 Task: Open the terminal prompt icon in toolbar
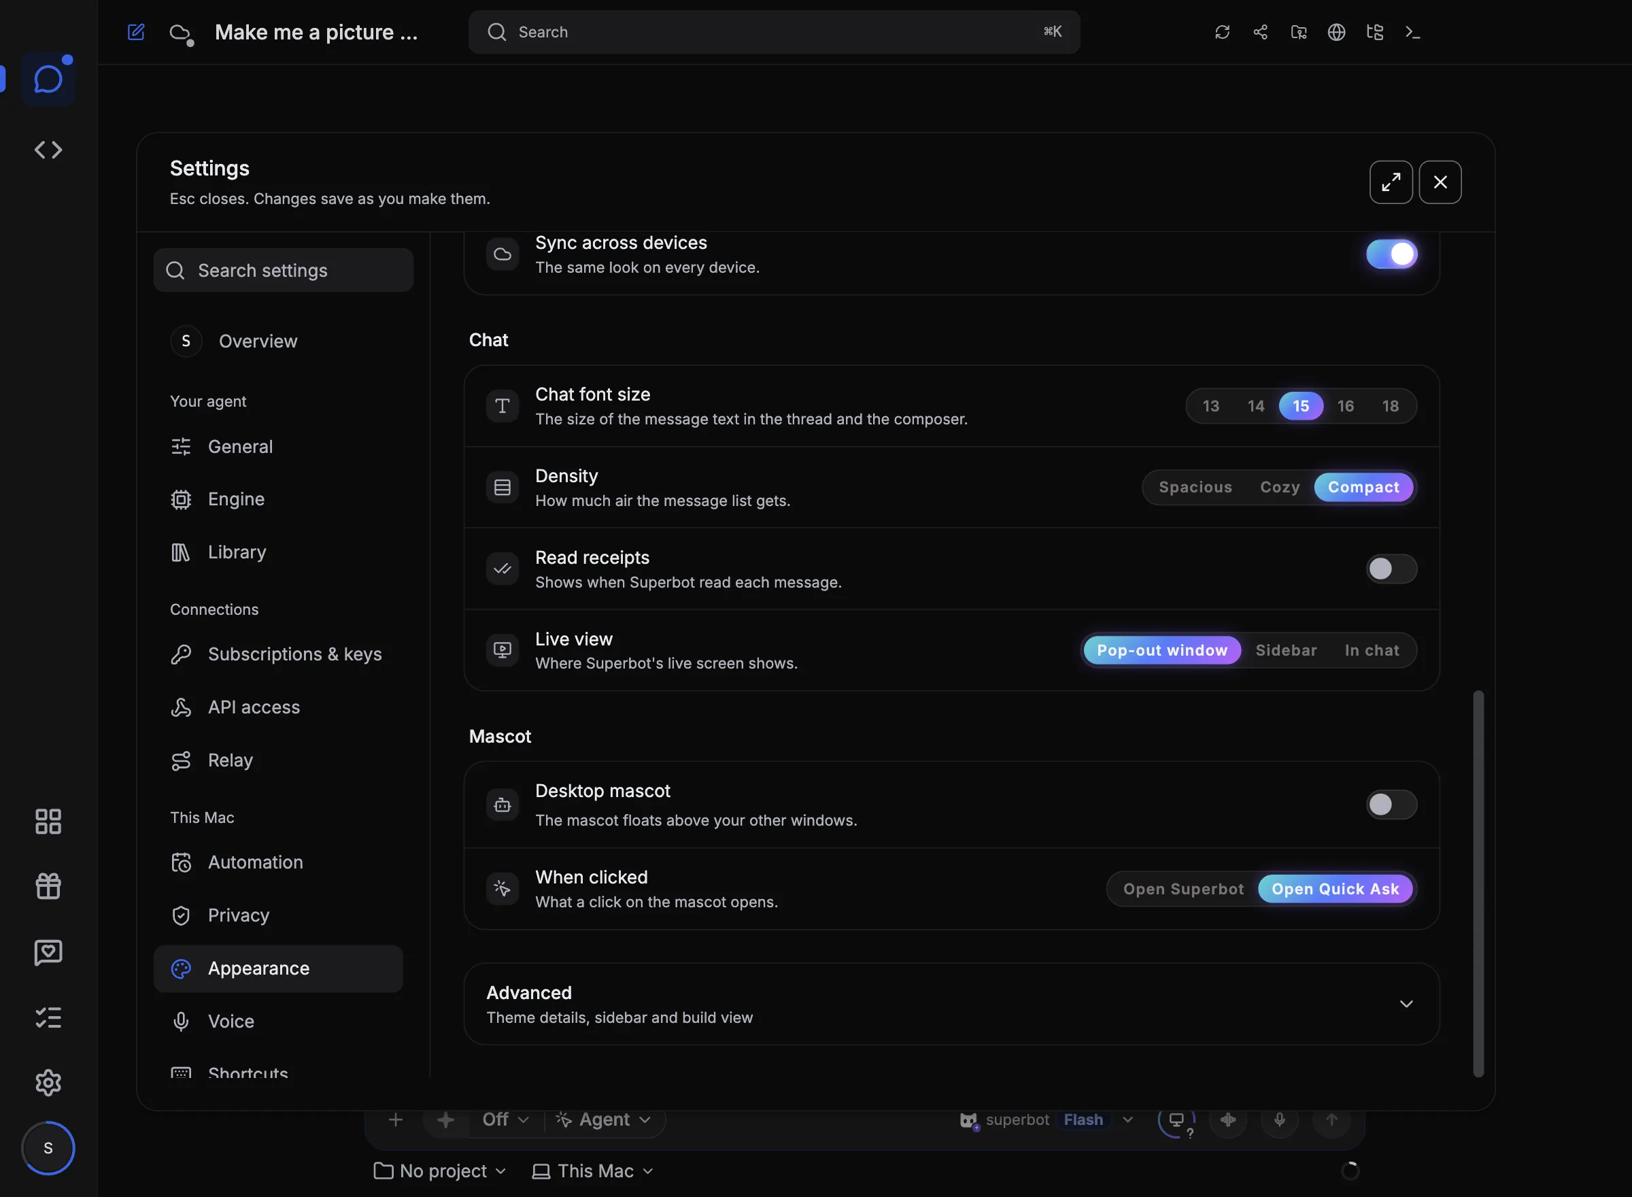[x=1412, y=32]
